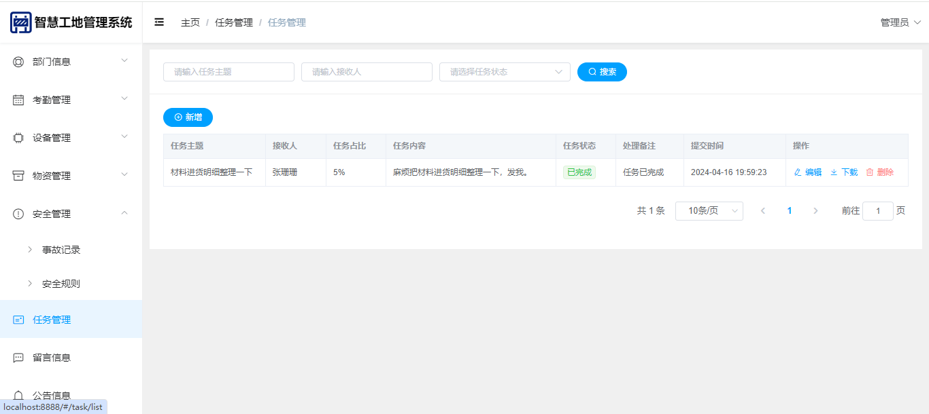Image resolution: width=929 pixels, height=414 pixels.
Task: Click the sidebar collapse hamburger icon
Action: pos(159,22)
